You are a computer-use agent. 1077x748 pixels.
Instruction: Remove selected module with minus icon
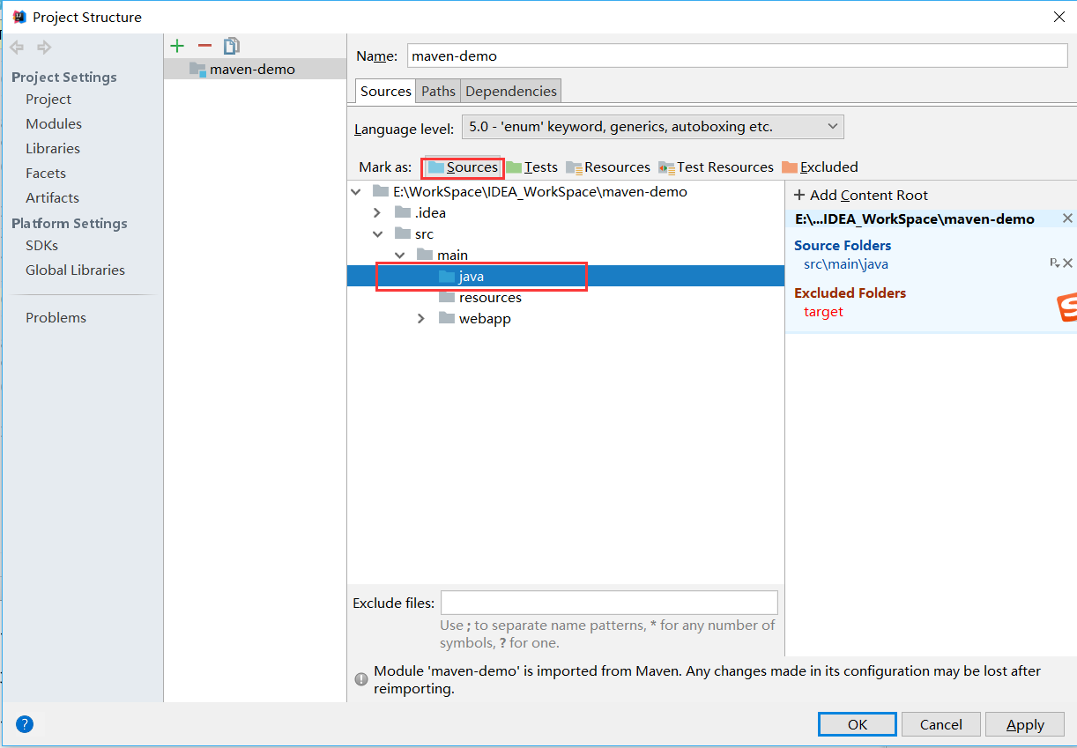[204, 46]
